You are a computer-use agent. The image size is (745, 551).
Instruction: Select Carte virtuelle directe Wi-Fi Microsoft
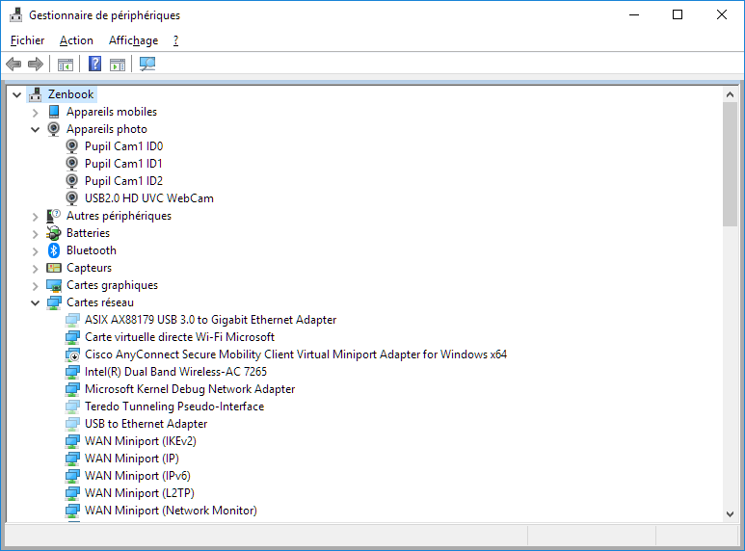point(179,337)
